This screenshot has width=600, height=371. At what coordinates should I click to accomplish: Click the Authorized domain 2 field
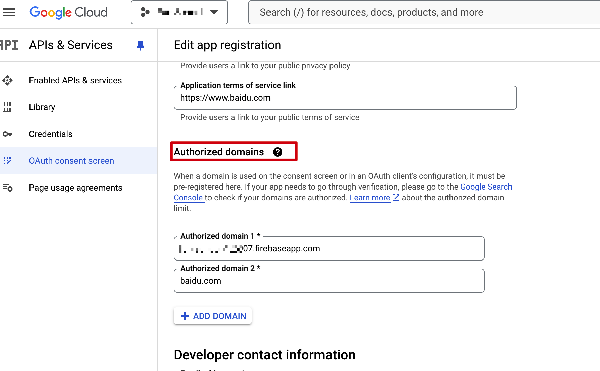329,281
